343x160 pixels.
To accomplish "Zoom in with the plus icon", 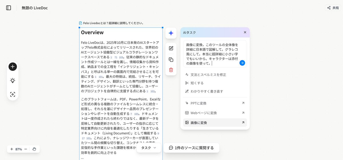I will pyautogui.click(x=12, y=149).
